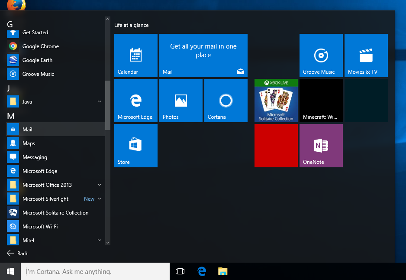Launch Microsoft Solitaire Collection tile

pos(276,100)
